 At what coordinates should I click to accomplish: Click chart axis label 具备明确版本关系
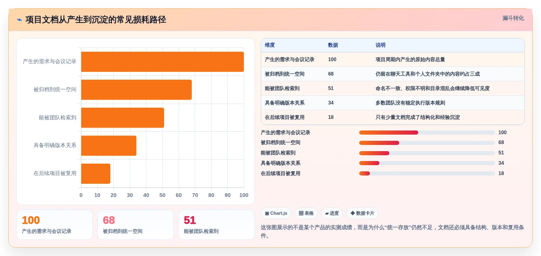click(55, 145)
